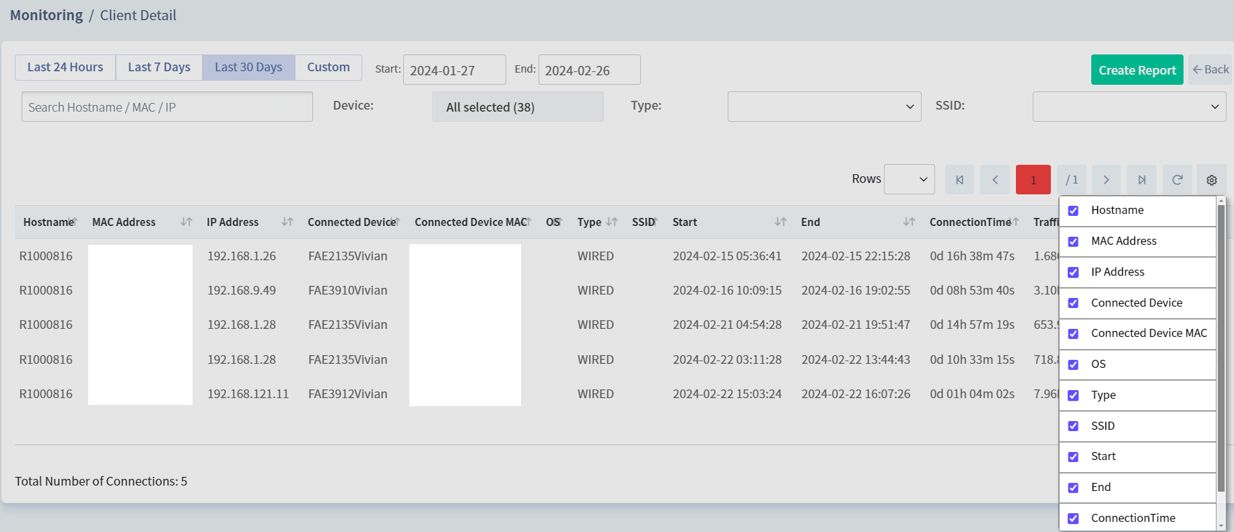Uncheck Hostname column checkbox

tap(1073, 211)
